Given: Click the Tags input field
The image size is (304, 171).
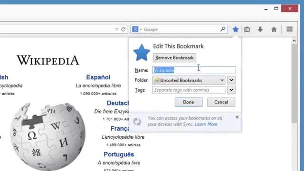Looking at the screenshot, I should pos(189,90).
